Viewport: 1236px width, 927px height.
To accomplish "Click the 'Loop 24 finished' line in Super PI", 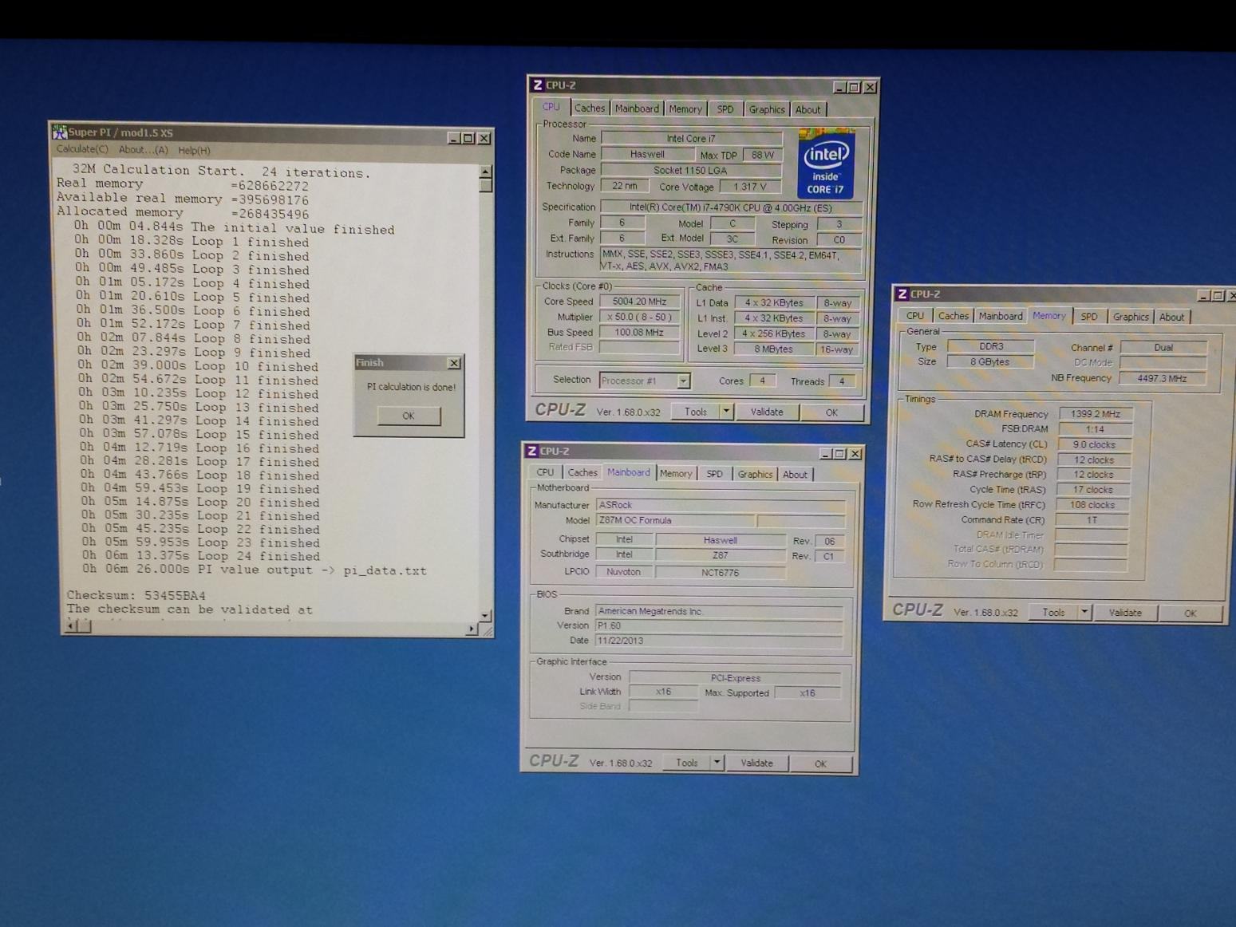I will [x=201, y=556].
